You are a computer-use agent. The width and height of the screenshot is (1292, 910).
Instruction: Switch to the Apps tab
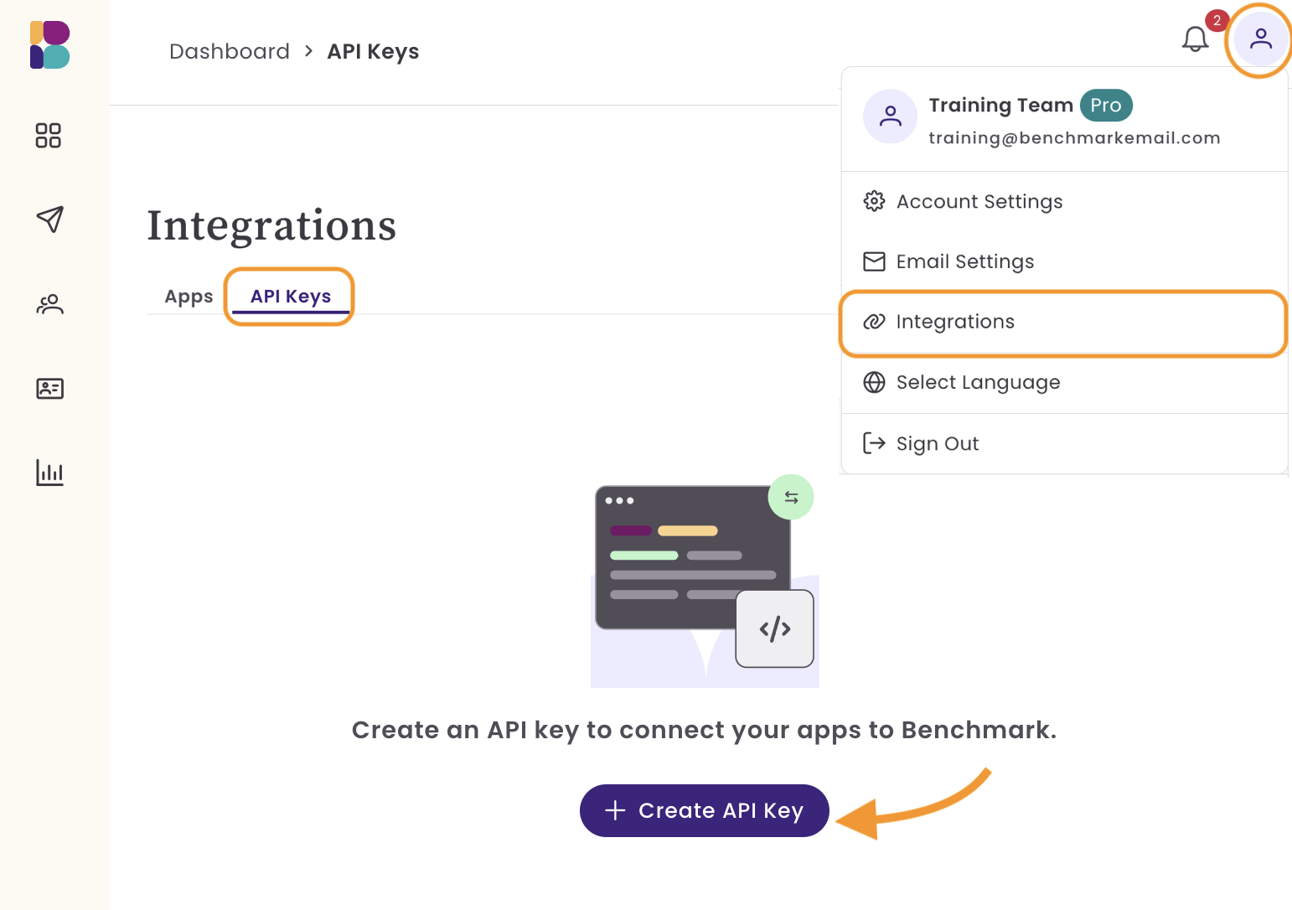(x=189, y=297)
